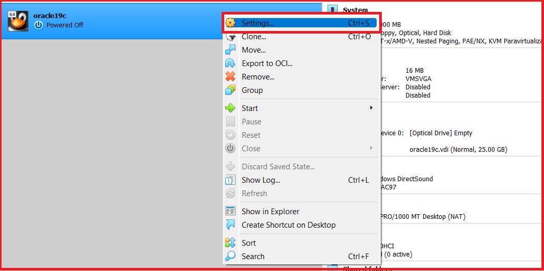This screenshot has height=271, width=544.
Task: Click the oracle19c.vdi disk entry
Action: point(458,150)
